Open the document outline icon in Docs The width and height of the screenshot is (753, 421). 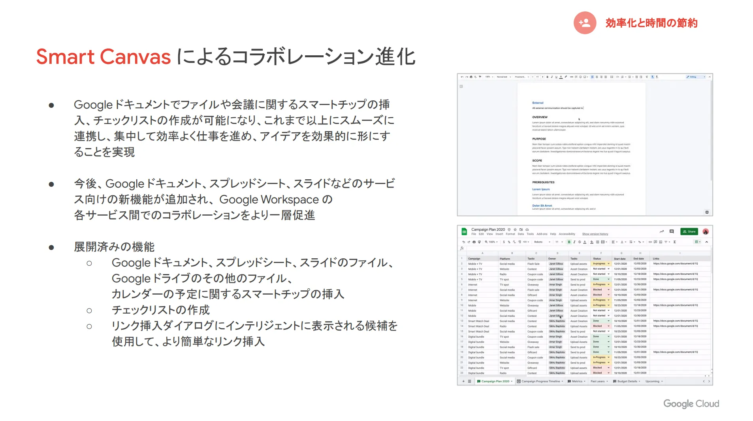(461, 86)
